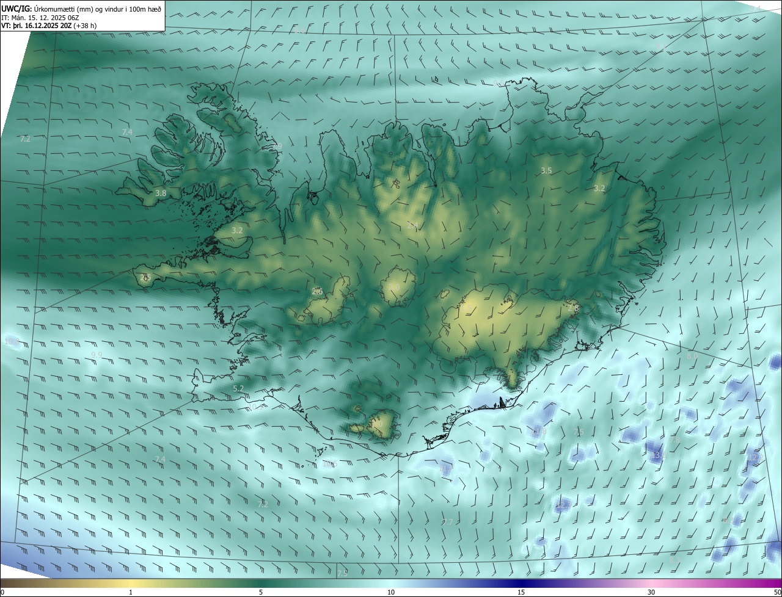Click the 8.3 value label on the map
Image resolution: width=782 pixels, height=597 pixels.
(x=674, y=560)
